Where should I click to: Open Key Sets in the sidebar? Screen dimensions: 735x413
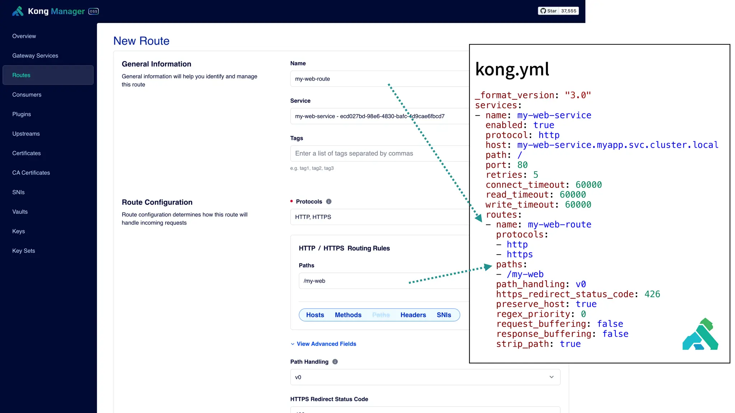point(24,251)
